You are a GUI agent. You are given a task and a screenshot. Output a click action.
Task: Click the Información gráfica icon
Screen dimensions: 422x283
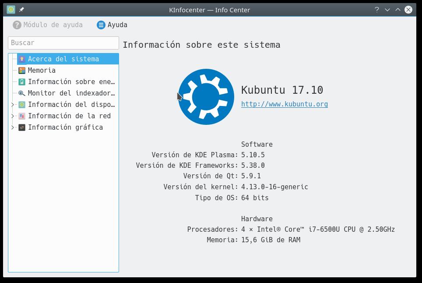(x=22, y=127)
